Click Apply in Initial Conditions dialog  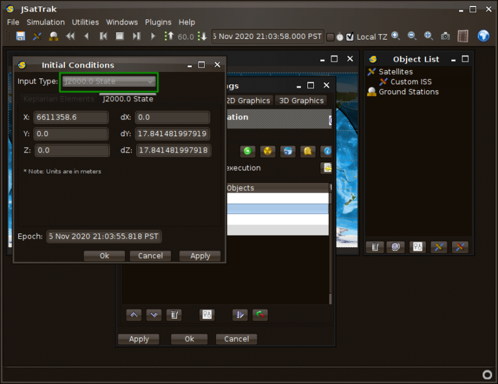coord(200,256)
